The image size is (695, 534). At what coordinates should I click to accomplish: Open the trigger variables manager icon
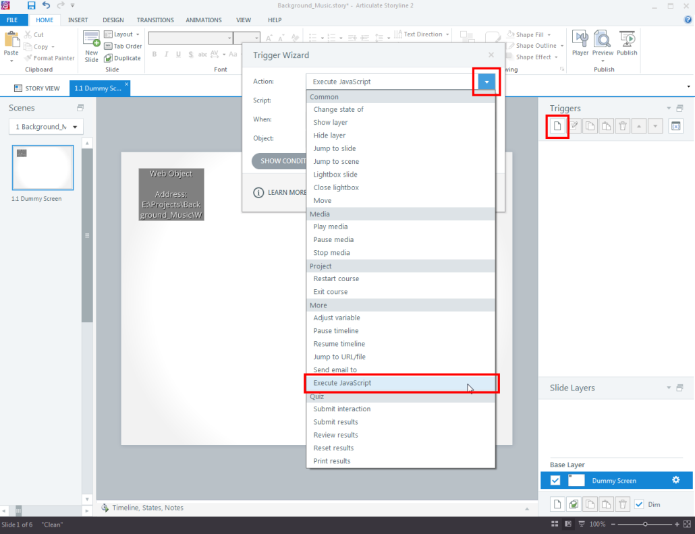pyautogui.click(x=675, y=125)
